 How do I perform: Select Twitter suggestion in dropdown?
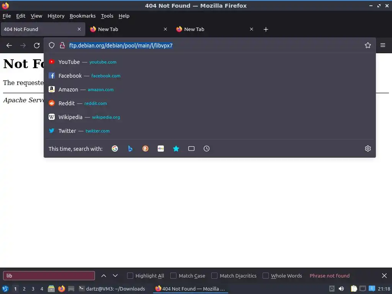tap(209, 131)
